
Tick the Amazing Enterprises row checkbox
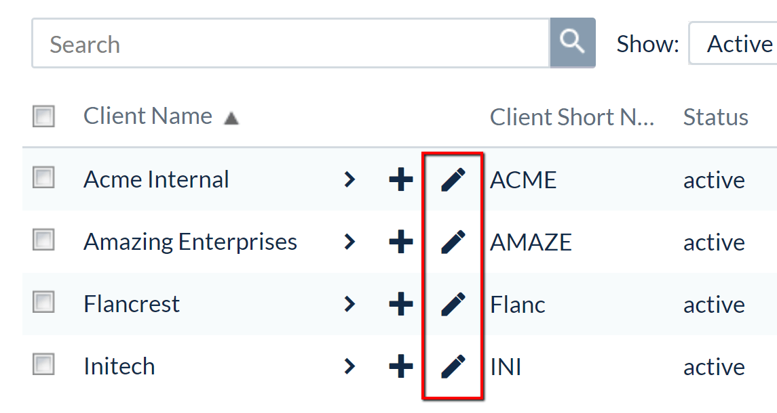43,242
